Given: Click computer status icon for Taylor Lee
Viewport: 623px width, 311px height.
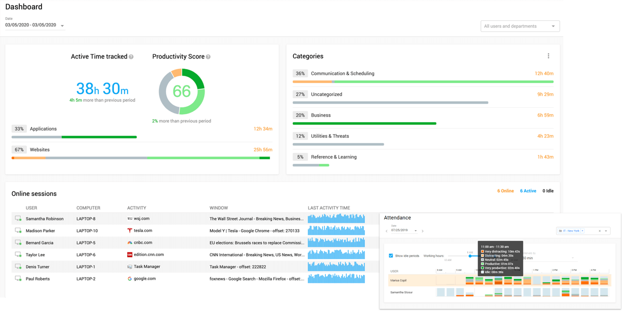Looking at the screenshot, I should [18, 255].
